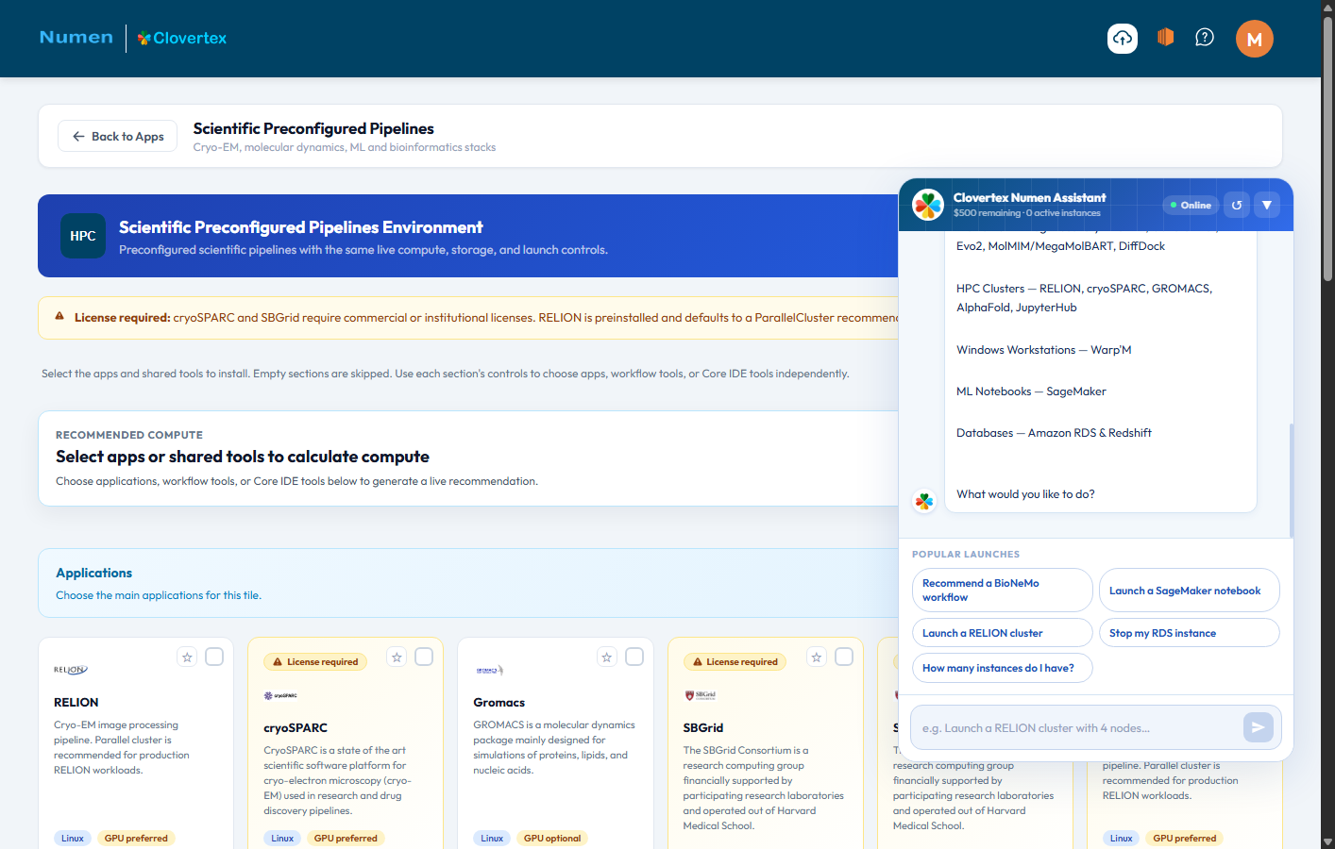Click RELION card GPU preferred tag
This screenshot has width=1335, height=849.
tap(136, 838)
